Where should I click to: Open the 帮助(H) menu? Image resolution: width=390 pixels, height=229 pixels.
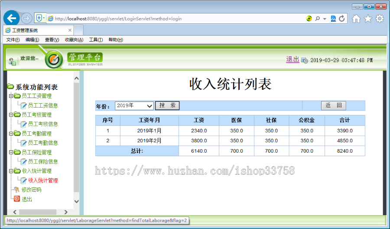[x=115, y=40]
